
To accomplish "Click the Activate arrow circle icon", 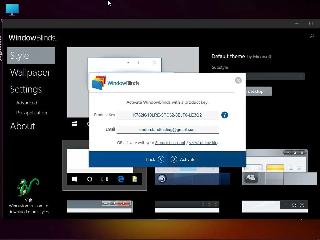I will point(174,159).
